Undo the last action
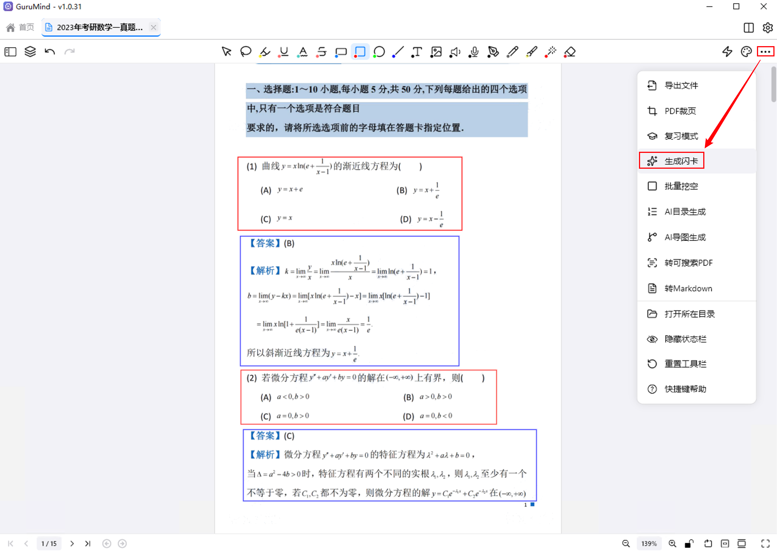Screen dimensions: 777x552 point(50,52)
